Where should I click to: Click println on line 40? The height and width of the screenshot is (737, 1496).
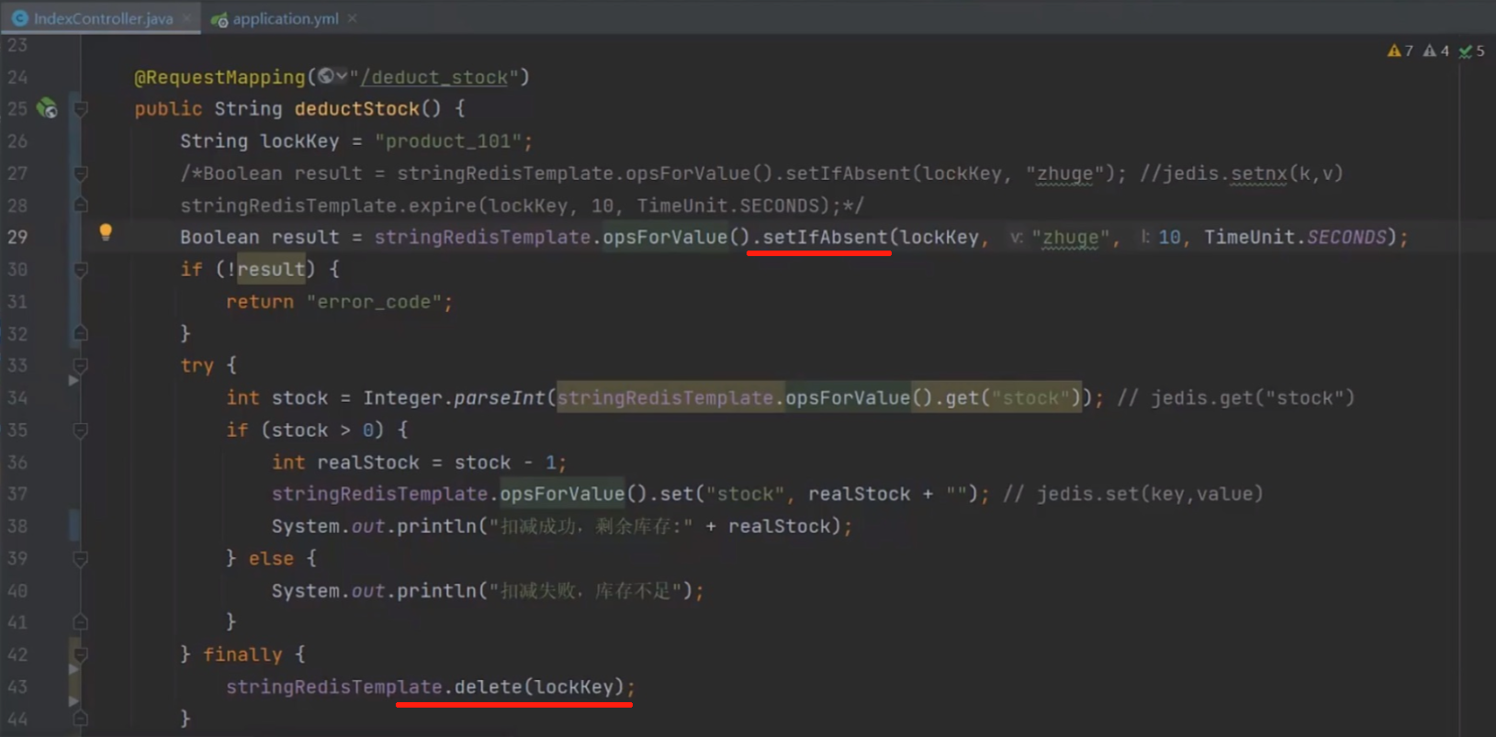pyautogui.click(x=436, y=591)
